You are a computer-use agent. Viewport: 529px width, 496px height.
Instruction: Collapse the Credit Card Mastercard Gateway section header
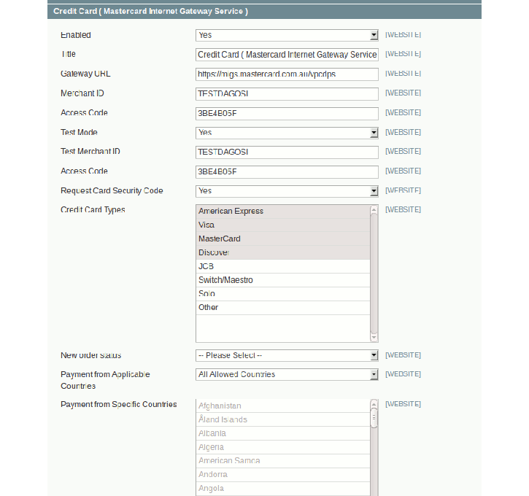264,12
